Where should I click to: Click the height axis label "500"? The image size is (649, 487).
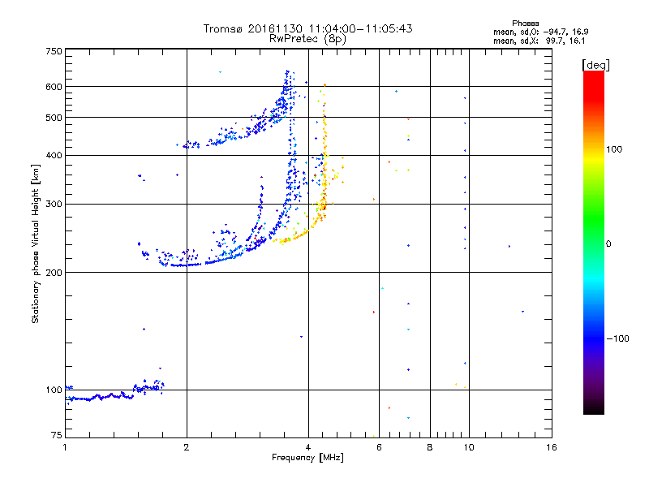(54, 118)
